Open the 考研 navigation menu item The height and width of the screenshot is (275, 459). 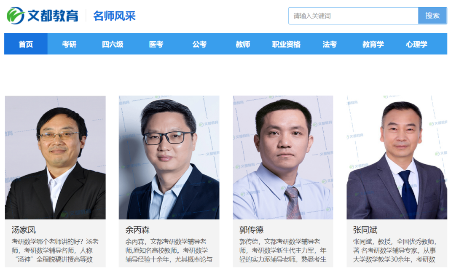coord(69,44)
